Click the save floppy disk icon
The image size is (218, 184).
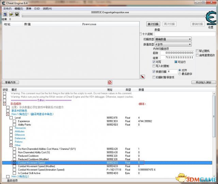coord(17,14)
